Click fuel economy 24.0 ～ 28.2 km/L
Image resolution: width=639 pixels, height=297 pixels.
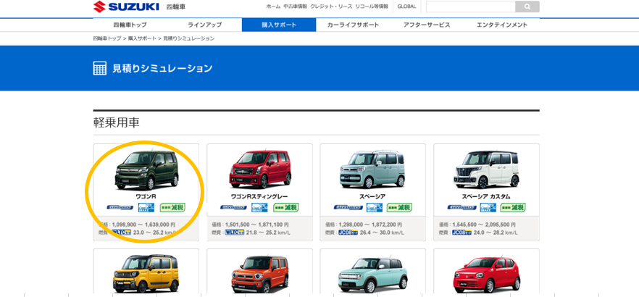point(496,233)
